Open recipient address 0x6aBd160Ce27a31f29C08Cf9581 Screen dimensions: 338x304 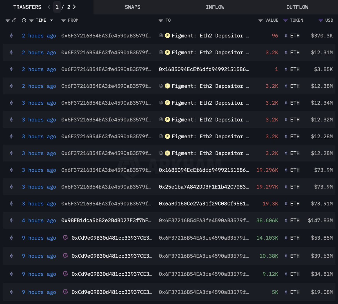coord(204,204)
